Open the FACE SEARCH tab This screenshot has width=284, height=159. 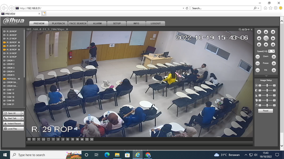78,23
